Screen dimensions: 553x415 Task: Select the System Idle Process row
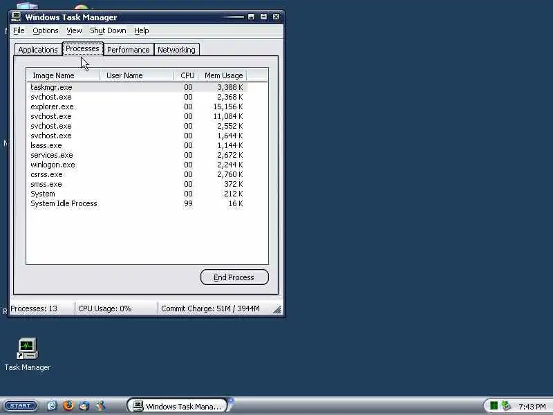point(137,203)
